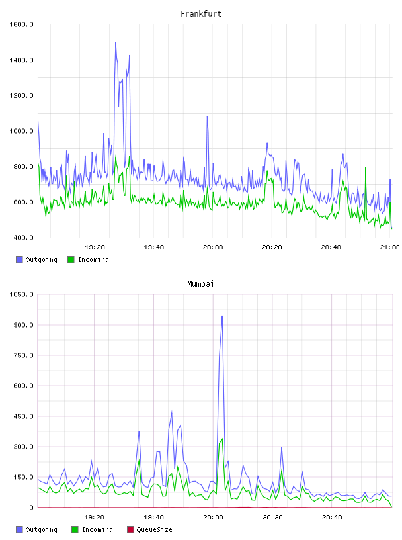This screenshot has height=540, width=402.
Task: Click the 750.0 y-axis label in Mumbai chart
Action: click(x=23, y=355)
